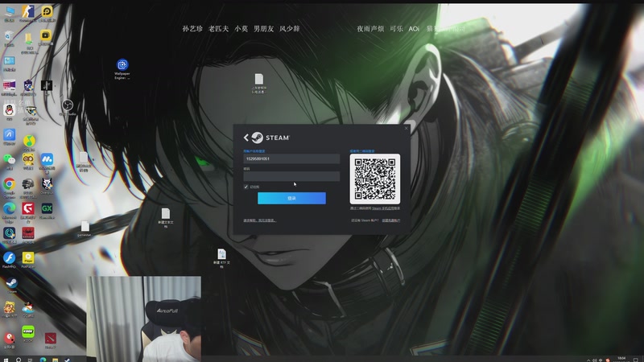Open the document file above Steam dialog
644x362 pixels.
coord(258,79)
